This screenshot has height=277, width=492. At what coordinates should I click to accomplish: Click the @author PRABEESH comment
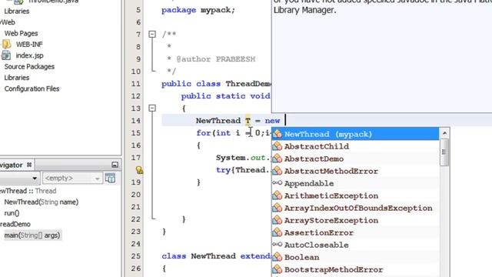pos(215,59)
